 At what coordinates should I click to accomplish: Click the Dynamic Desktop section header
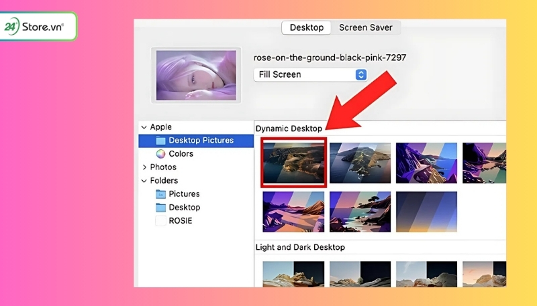point(289,128)
